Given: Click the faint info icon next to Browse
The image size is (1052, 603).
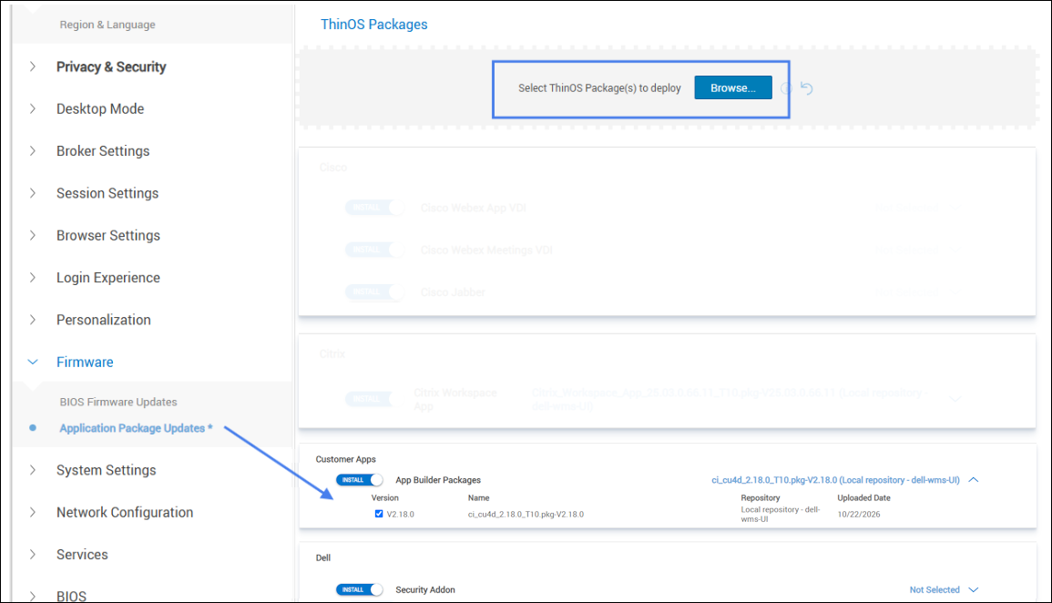Looking at the screenshot, I should (786, 87).
